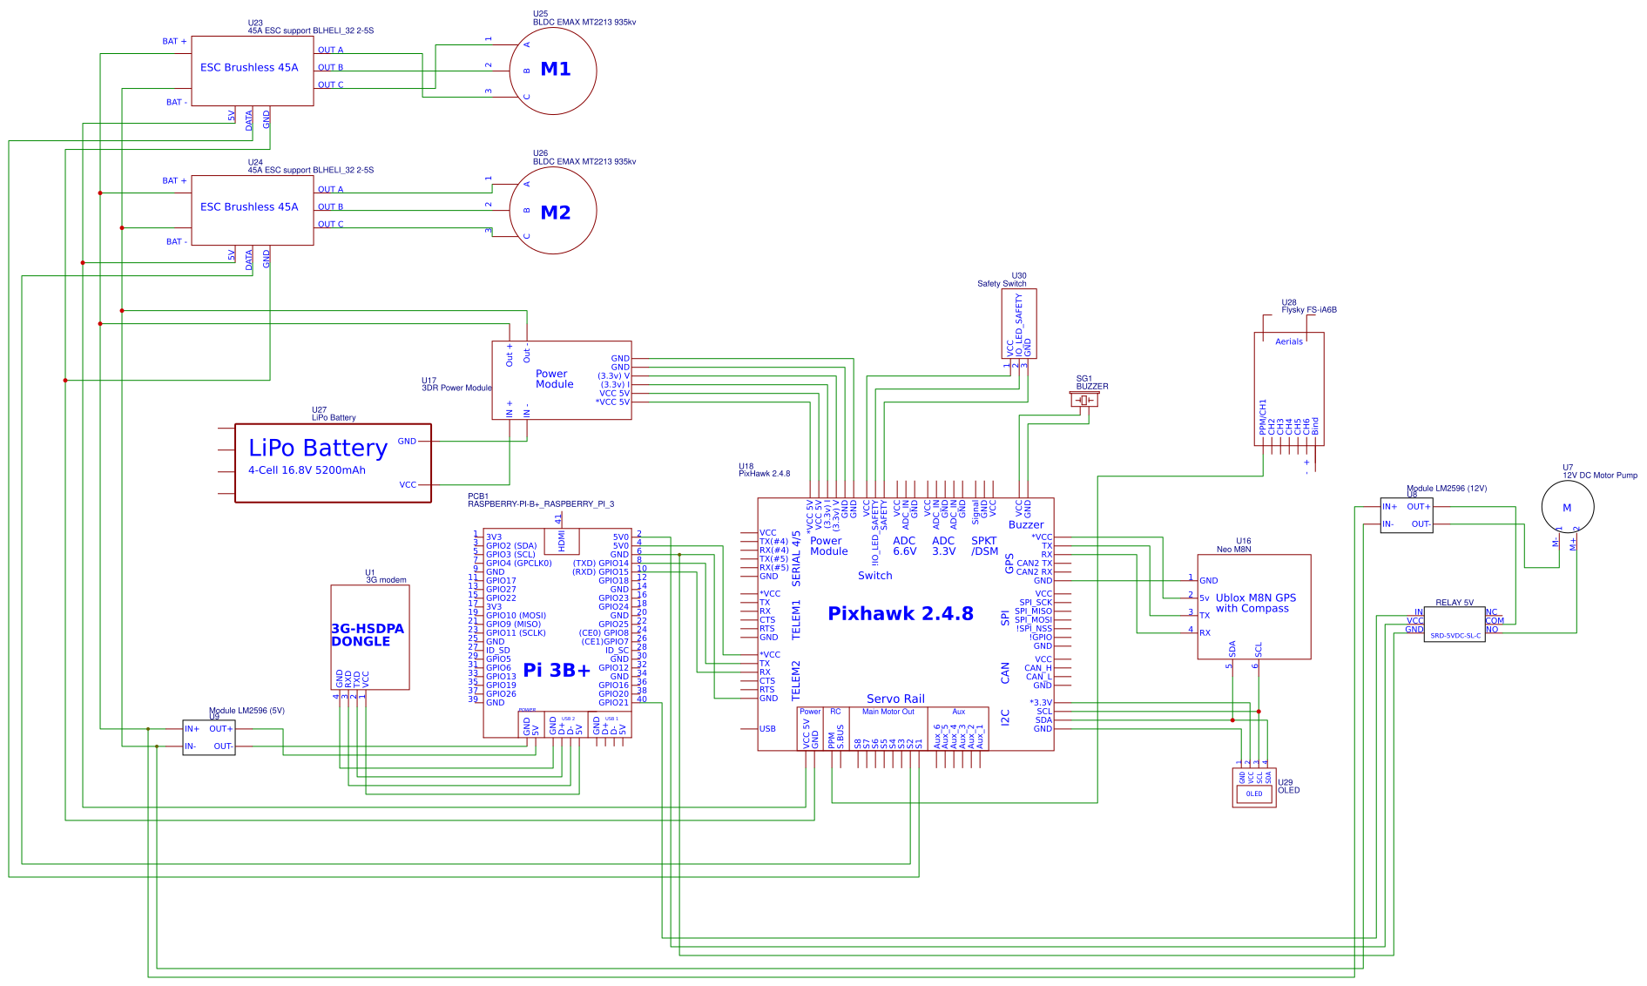Select the "Flysky FS-iA6B" designator label

[x=1309, y=309]
